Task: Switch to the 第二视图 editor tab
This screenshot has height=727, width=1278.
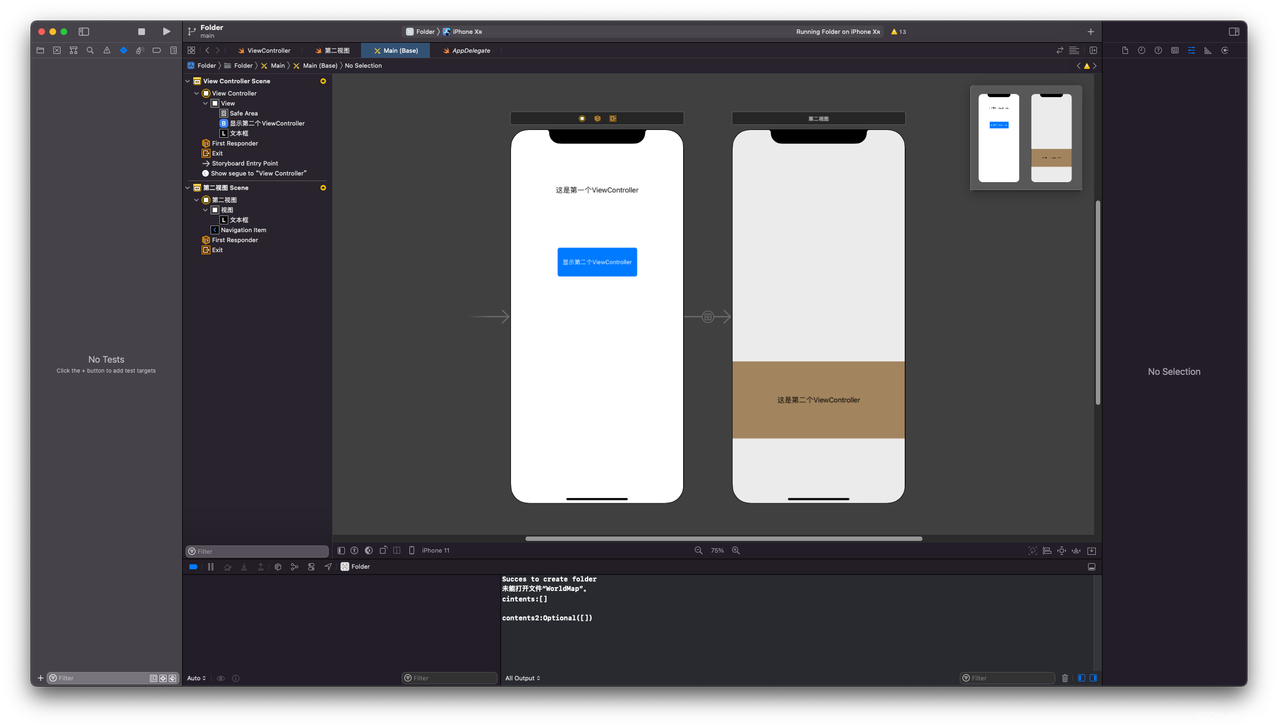Action: pyautogui.click(x=332, y=51)
